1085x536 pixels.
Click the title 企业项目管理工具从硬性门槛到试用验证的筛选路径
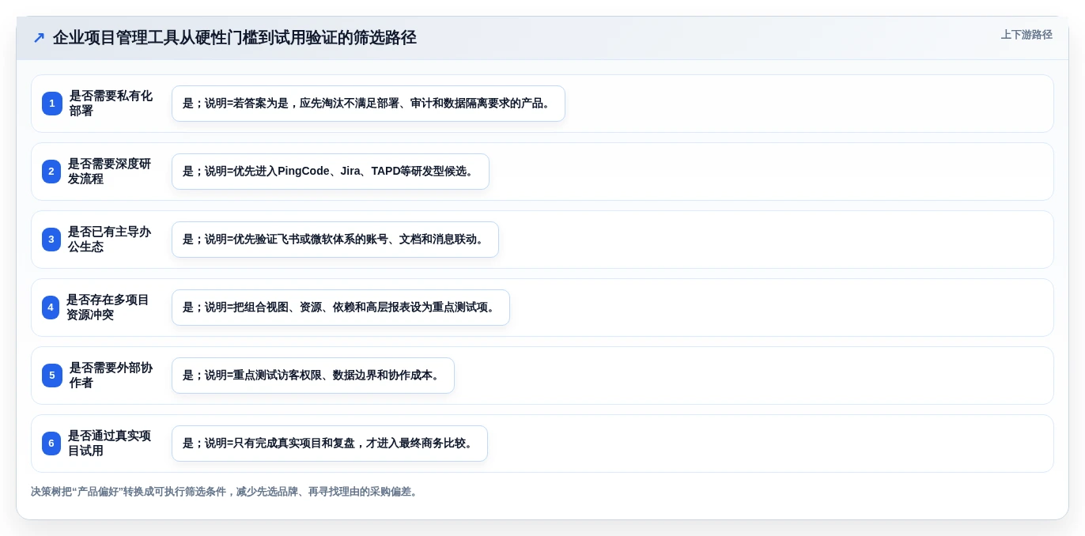click(x=235, y=37)
